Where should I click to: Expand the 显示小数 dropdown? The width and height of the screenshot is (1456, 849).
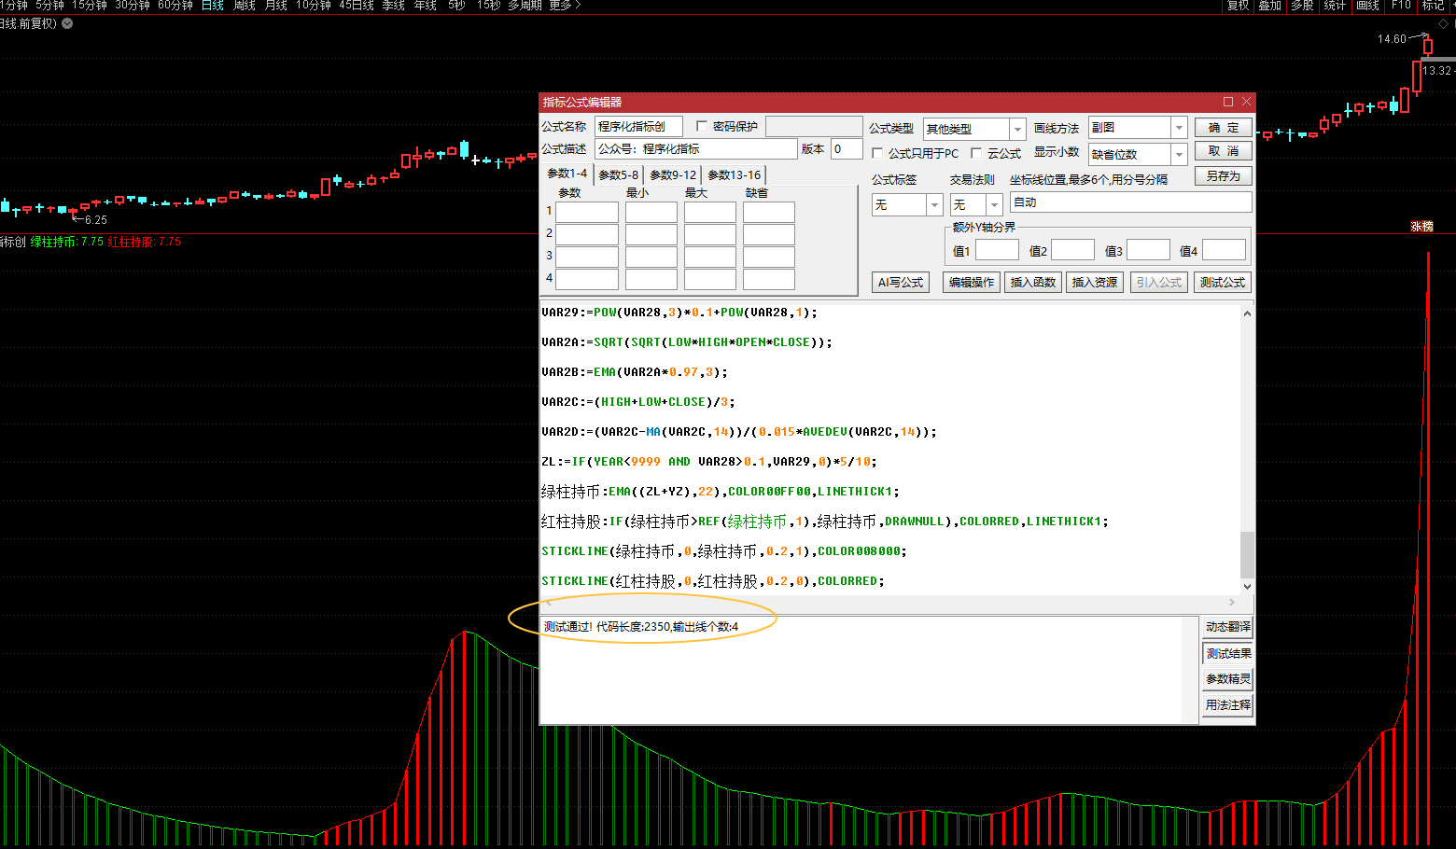pos(1179,155)
